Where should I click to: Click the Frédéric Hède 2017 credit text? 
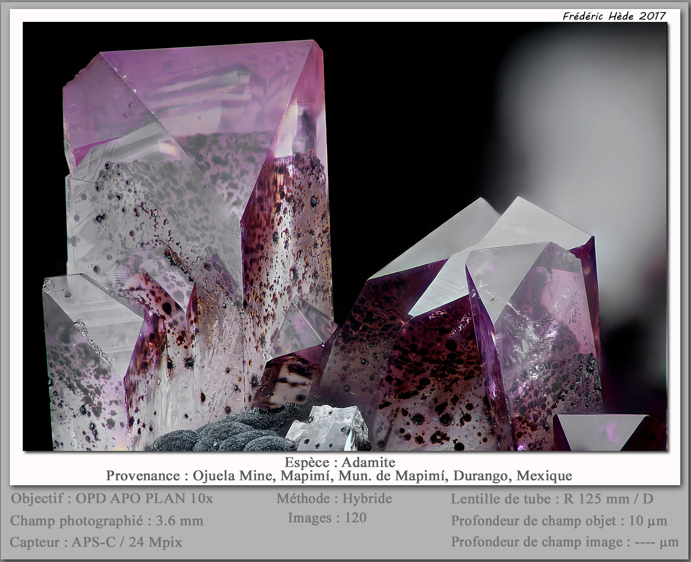click(x=614, y=16)
